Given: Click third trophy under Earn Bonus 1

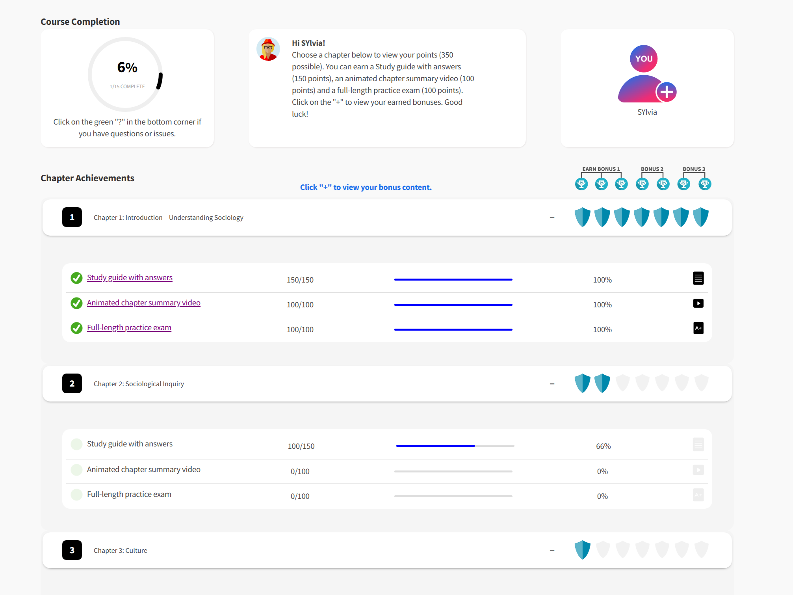Looking at the screenshot, I should [x=622, y=184].
